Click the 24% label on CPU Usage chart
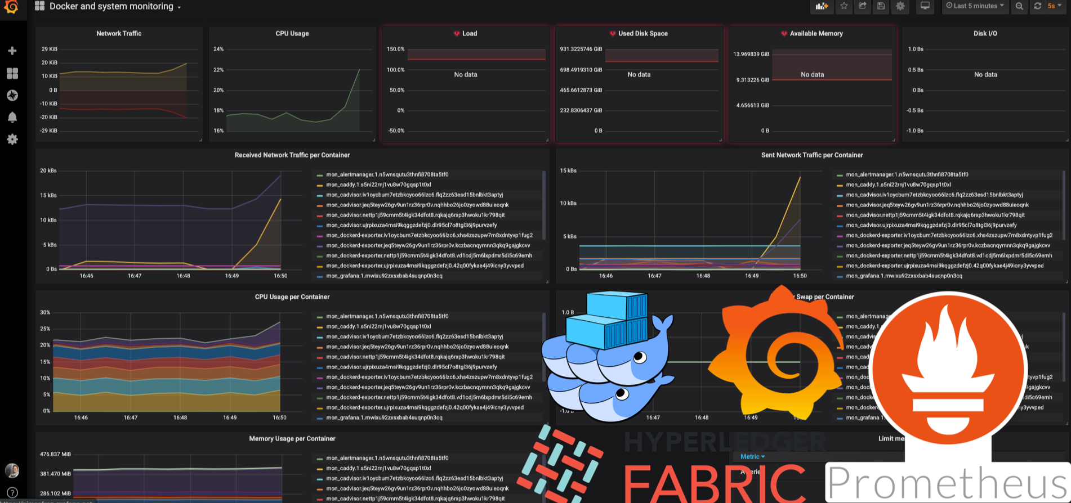This screenshot has height=503, width=1071. tap(218, 50)
